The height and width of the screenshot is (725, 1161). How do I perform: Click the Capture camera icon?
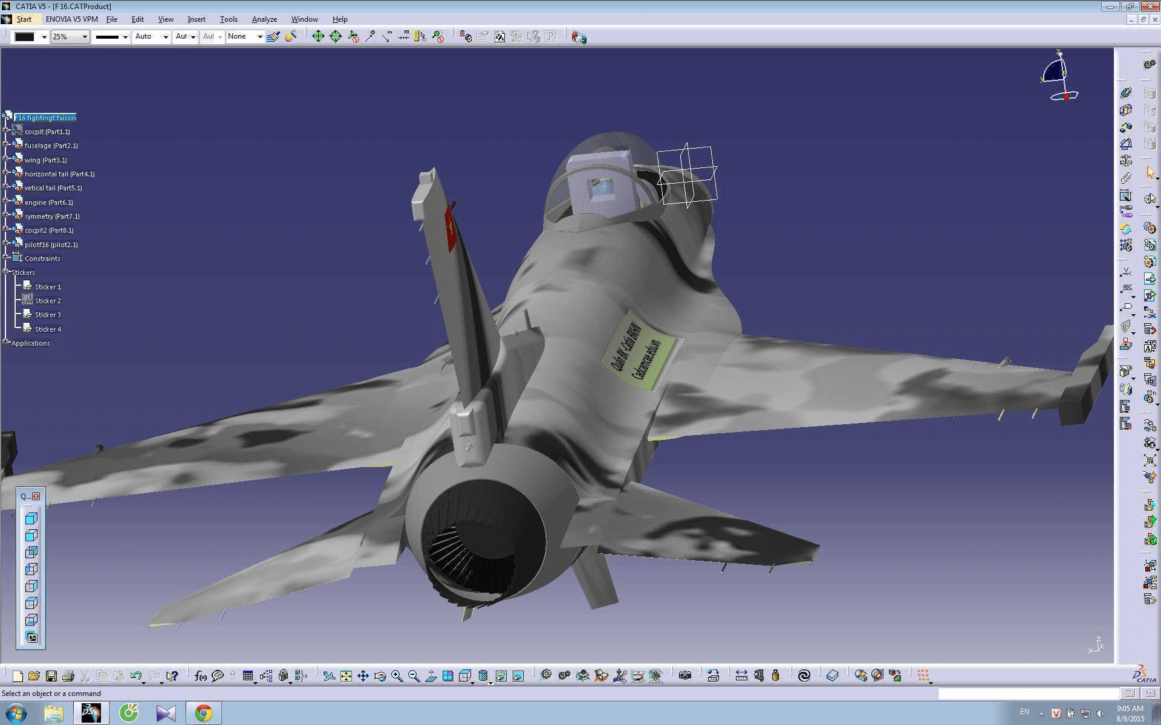(x=685, y=675)
